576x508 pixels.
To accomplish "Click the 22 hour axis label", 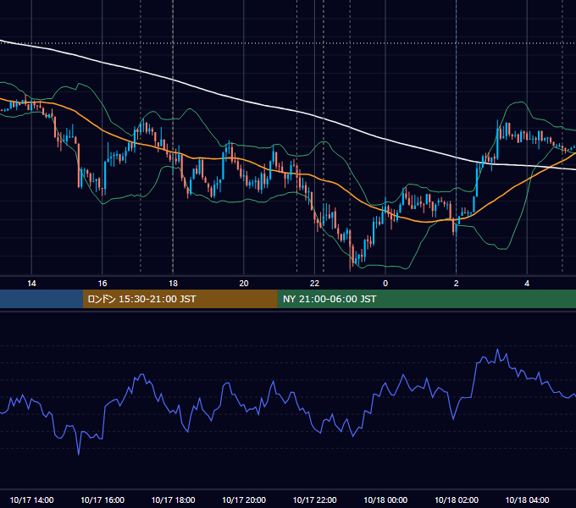I will point(314,284).
